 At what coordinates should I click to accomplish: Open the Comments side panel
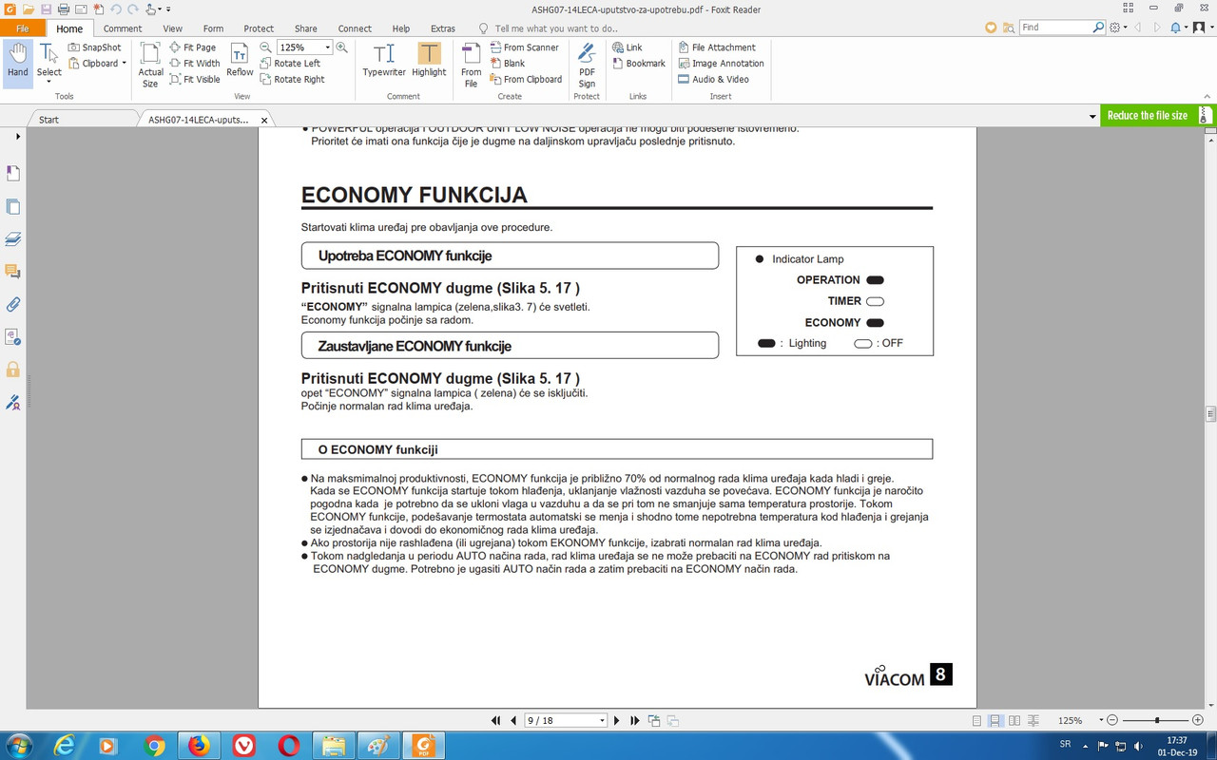13,272
